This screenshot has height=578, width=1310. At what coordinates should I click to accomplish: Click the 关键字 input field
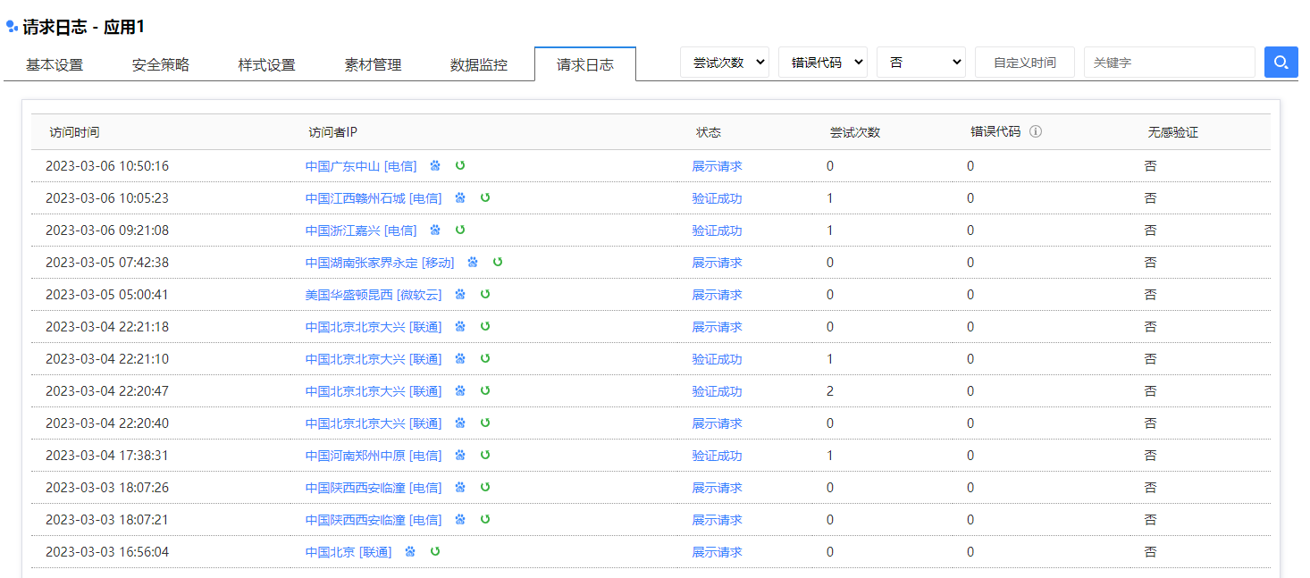coord(1169,62)
